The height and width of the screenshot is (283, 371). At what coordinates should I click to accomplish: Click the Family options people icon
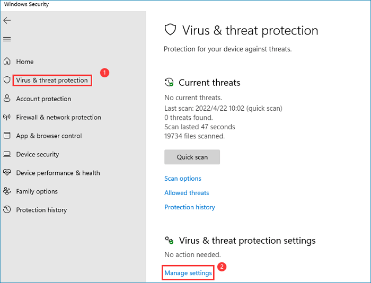pos(7,191)
